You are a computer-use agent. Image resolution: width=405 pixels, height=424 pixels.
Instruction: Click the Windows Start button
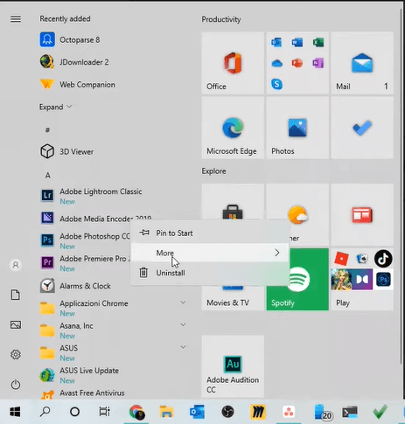pos(15,412)
